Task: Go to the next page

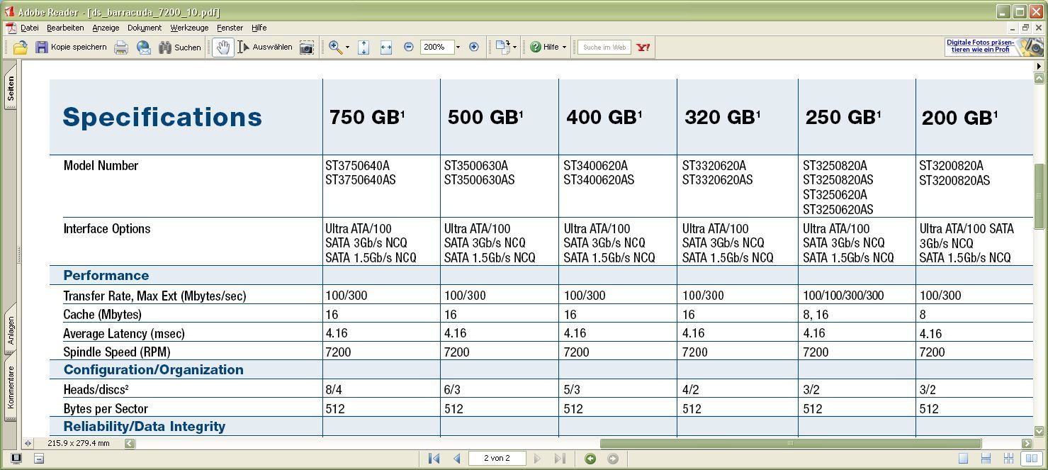Action: click(537, 459)
